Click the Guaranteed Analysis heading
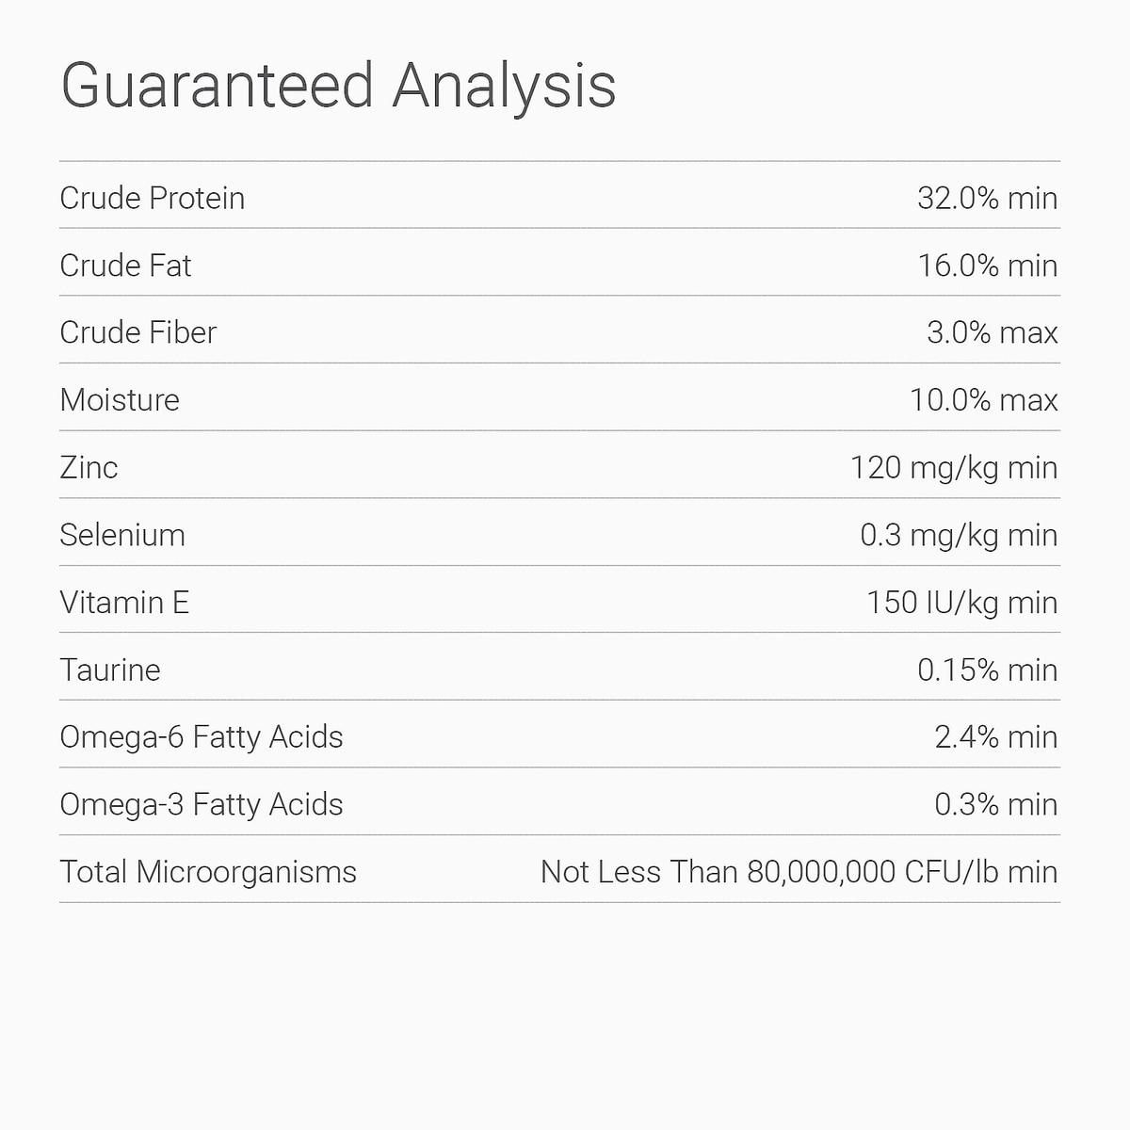 [x=338, y=86]
